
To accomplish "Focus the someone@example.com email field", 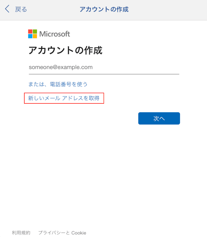I will 104,68.
